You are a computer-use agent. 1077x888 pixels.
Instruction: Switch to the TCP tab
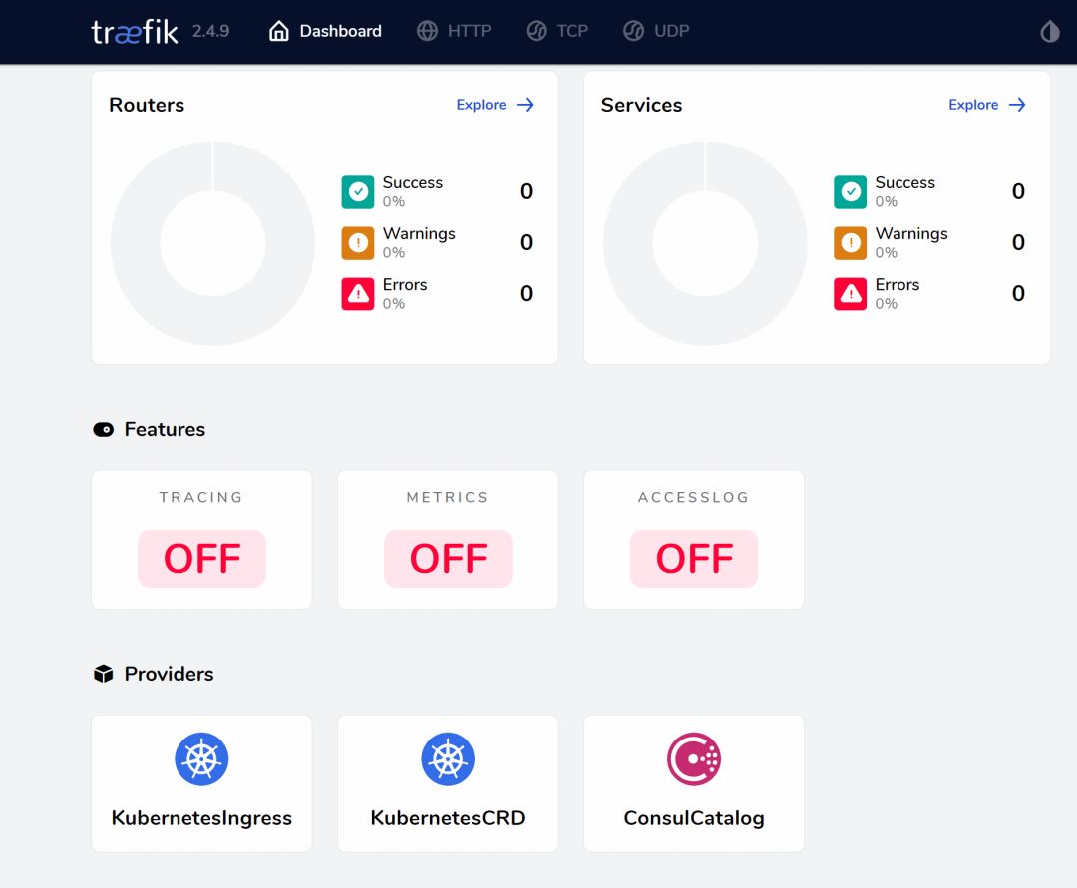557,31
